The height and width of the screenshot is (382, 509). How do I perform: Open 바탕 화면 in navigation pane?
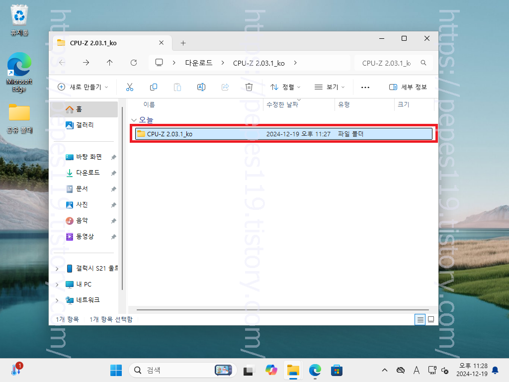84,157
